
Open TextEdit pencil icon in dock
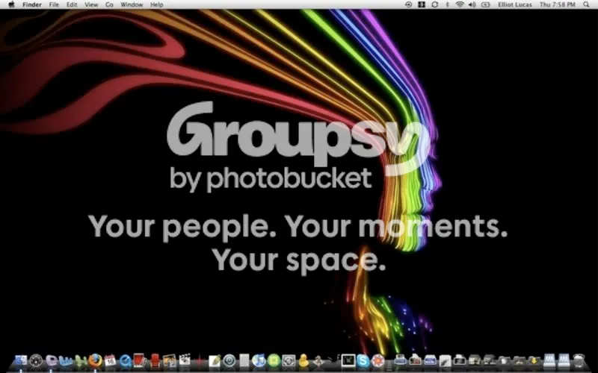click(215, 360)
